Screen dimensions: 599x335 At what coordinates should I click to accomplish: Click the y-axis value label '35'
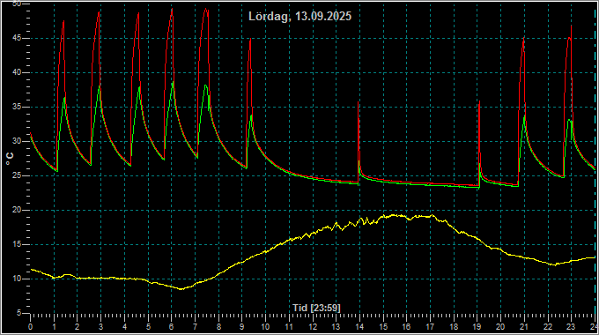click(17, 107)
